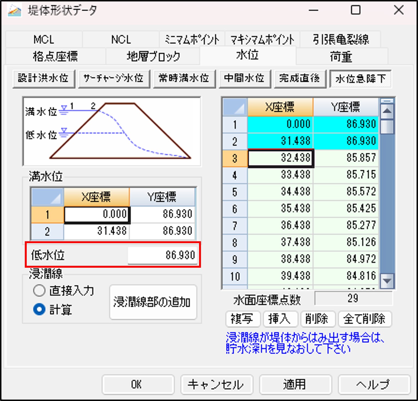Click the 適用 button
Screen dimensions: 418x401
pos(295,384)
